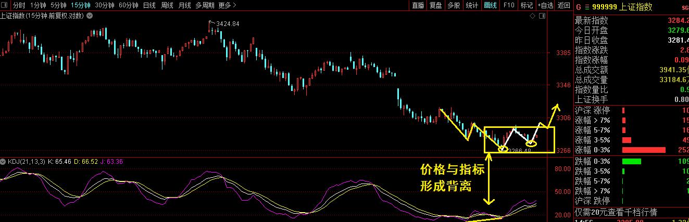
Task: Open the 复盘 replay function
Action: [x=435, y=5]
